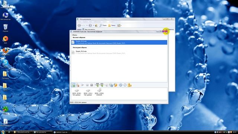This screenshot has width=238, height=134.
Task: Open DAEMON Tools preferences gear icon
Action: pyautogui.click(x=120, y=85)
